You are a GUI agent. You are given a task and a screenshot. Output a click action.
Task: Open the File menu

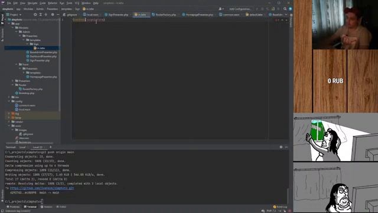pos(9,3)
